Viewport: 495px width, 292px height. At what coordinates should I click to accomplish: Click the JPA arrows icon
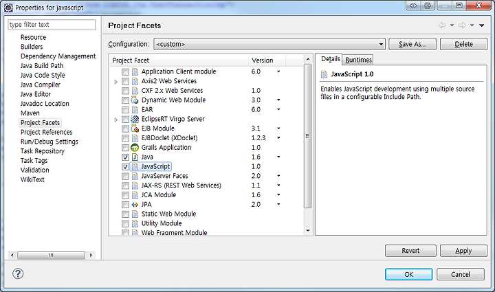click(135, 204)
